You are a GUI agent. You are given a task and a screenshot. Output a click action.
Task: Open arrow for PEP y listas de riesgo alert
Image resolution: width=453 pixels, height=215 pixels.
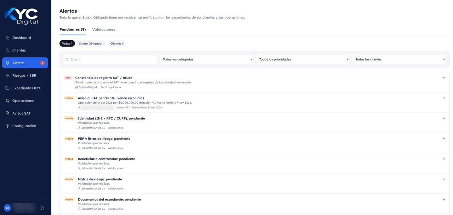click(x=443, y=139)
